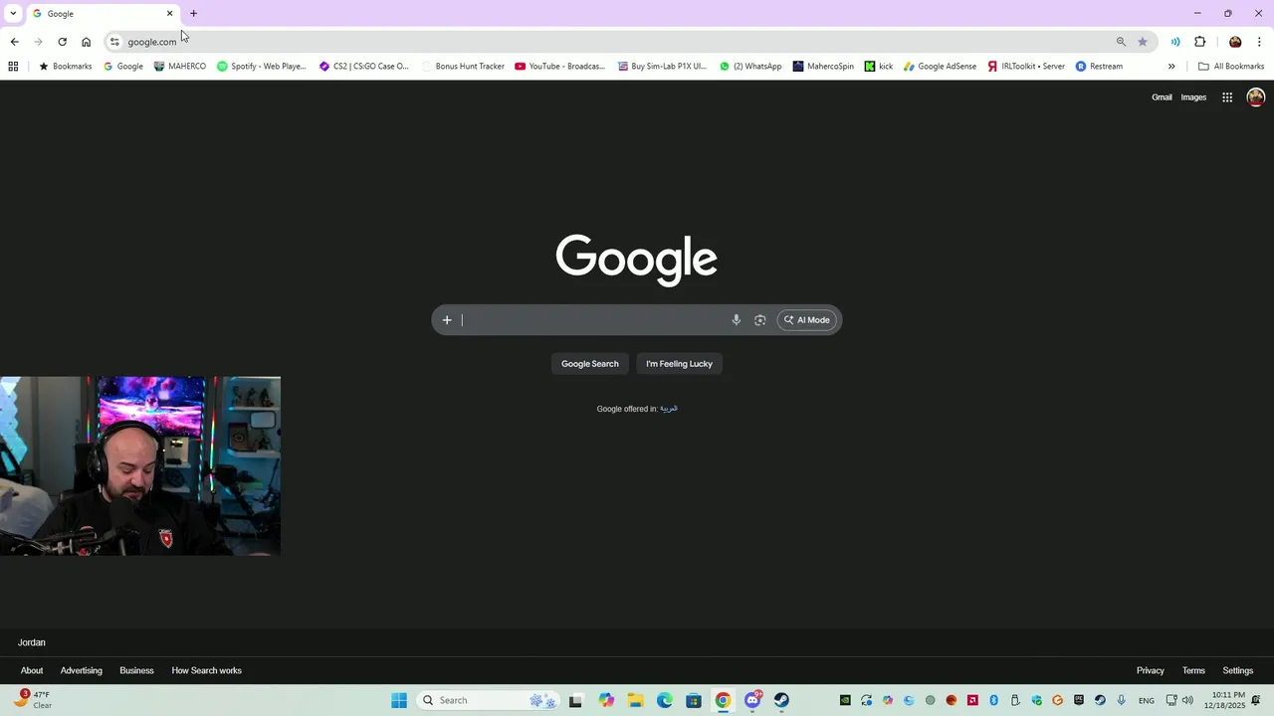Open Microsoft Store from taskbar
Screen dimensions: 1274x716
click(x=694, y=700)
